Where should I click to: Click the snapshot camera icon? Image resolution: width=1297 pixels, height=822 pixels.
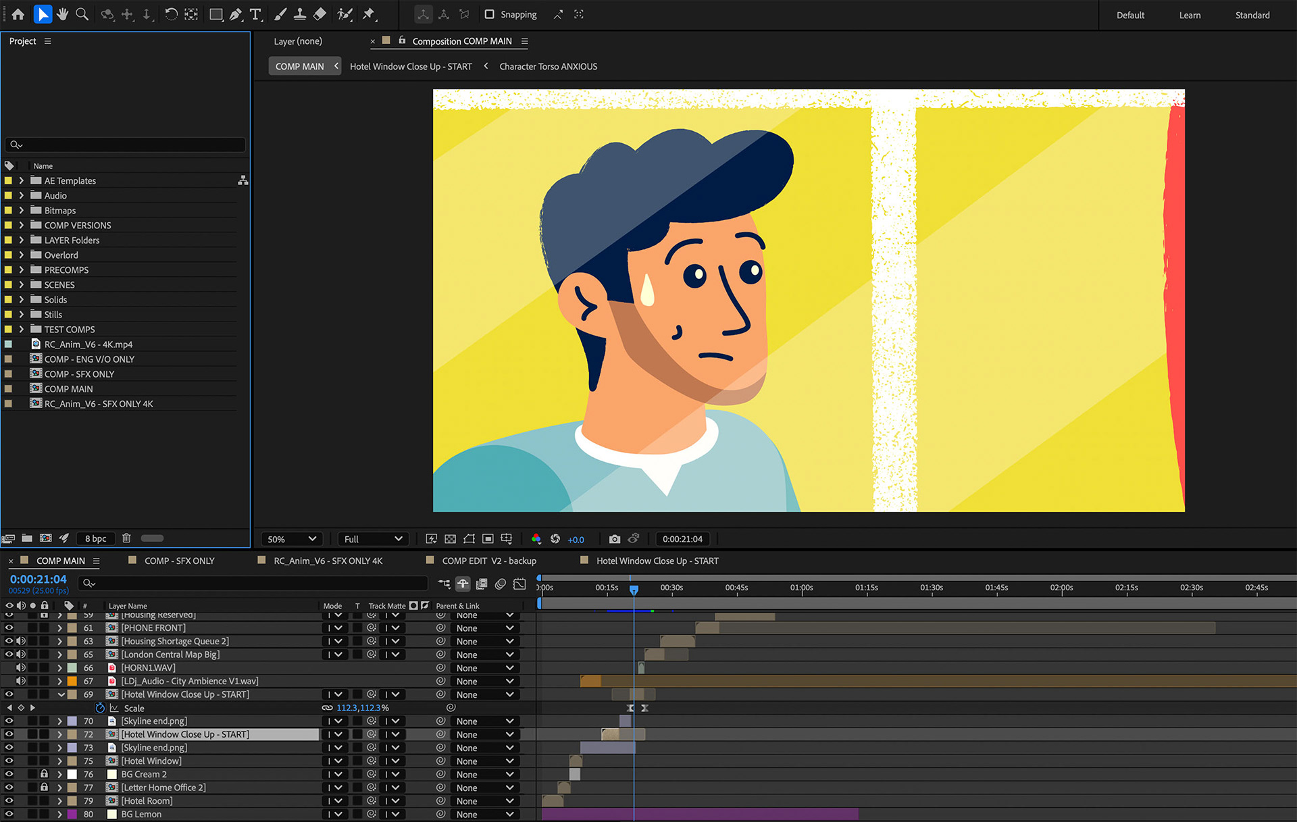click(x=614, y=539)
